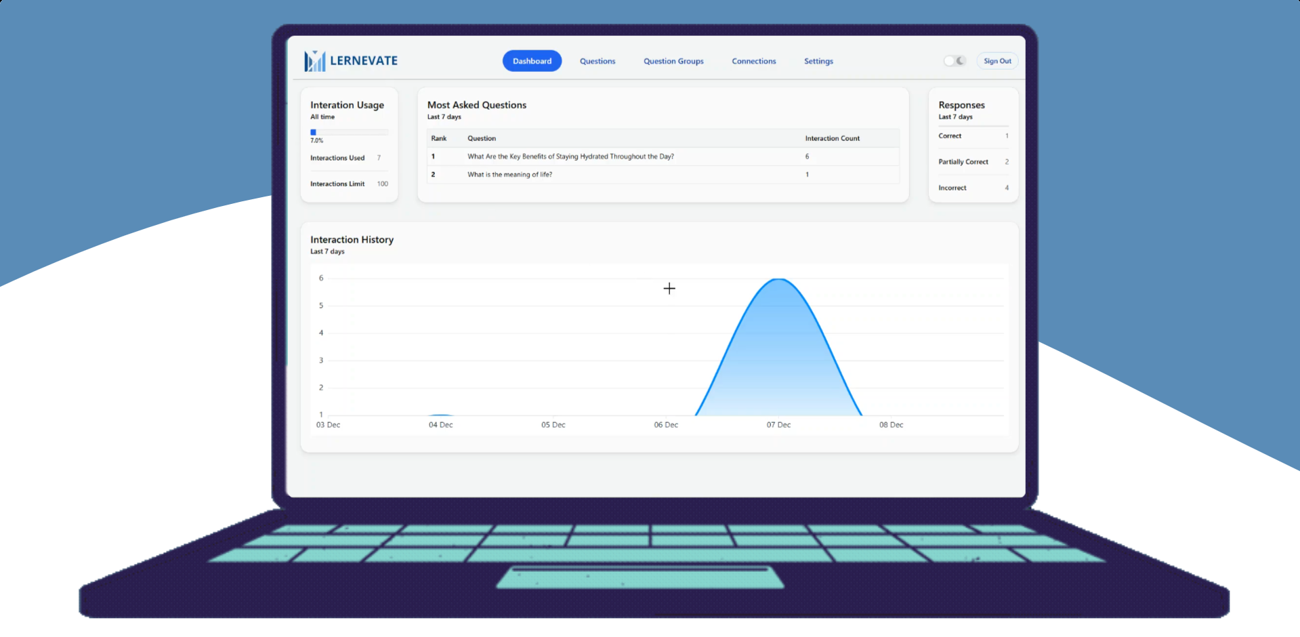Select 'What is the meaning of life?' row

click(663, 175)
